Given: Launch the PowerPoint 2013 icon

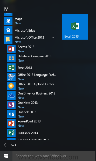Looking at the screenshot, I should (11, 123).
